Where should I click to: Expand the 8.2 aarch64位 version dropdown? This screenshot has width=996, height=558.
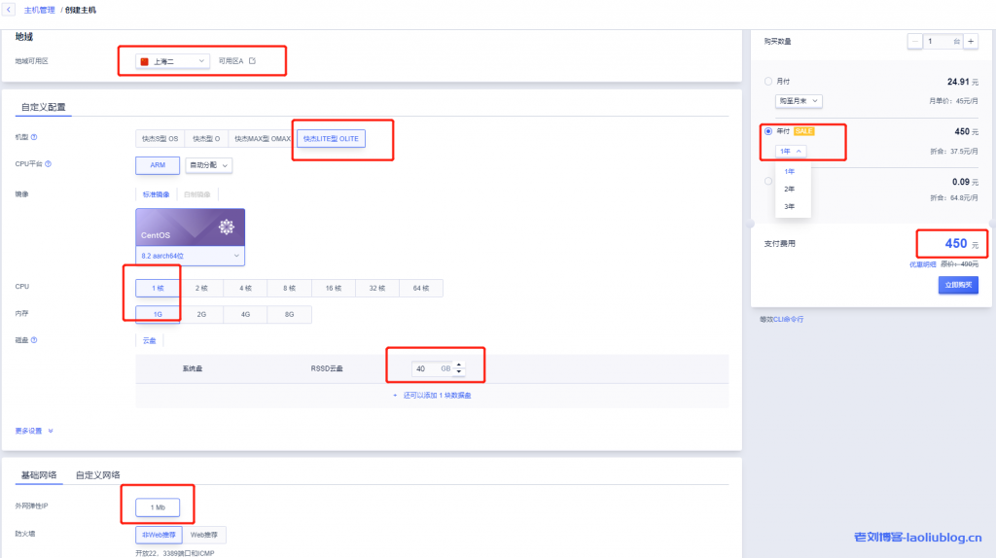tap(190, 256)
